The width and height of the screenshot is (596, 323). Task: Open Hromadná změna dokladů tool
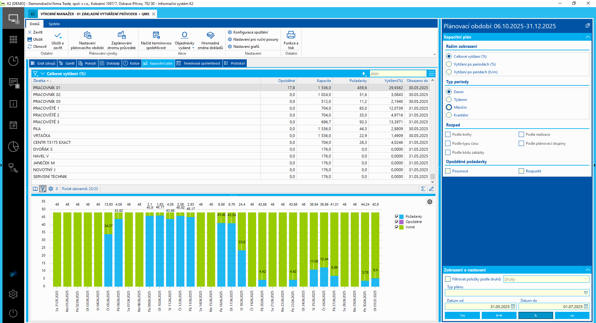point(210,35)
